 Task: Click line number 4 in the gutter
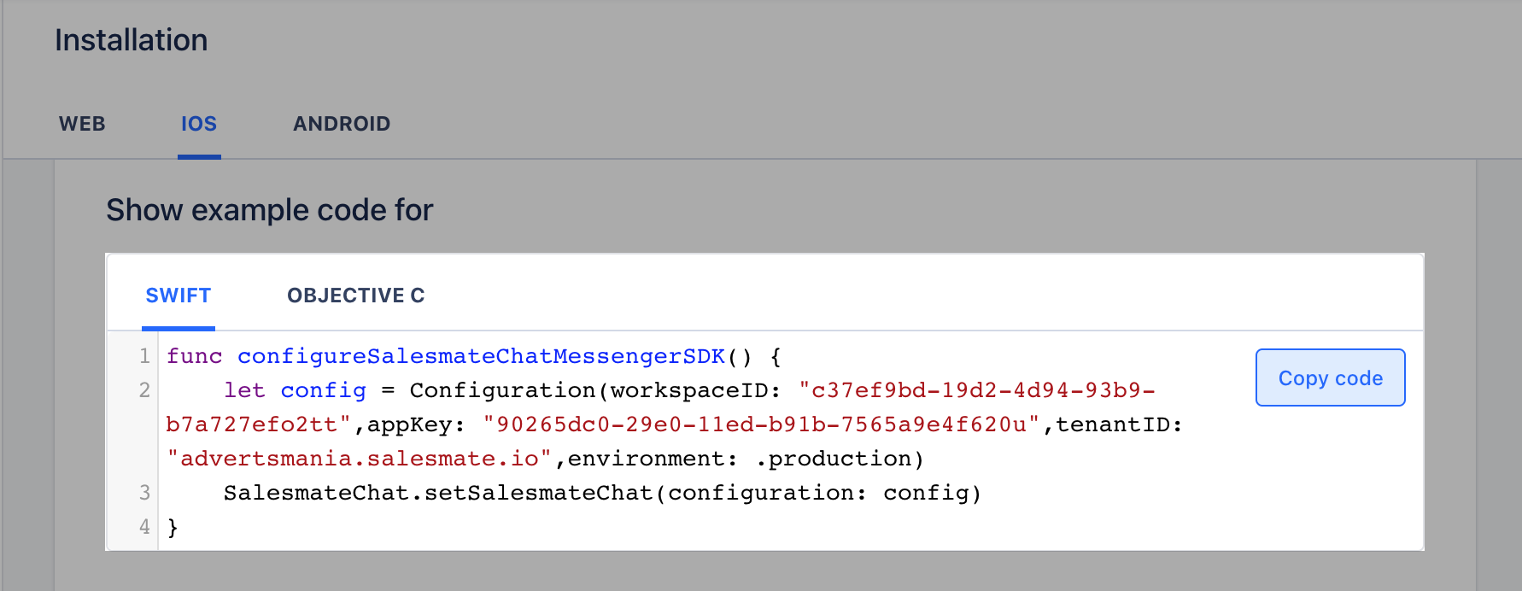[144, 527]
